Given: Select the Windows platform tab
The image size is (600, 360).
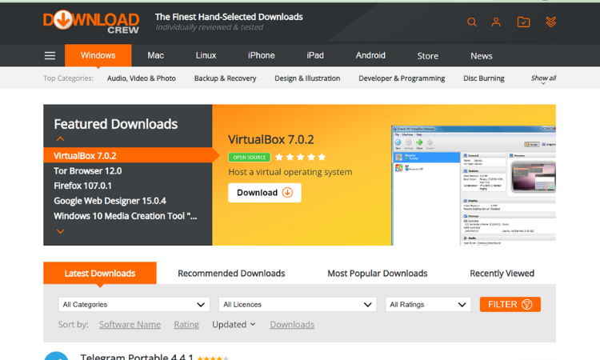Looking at the screenshot, I should click(x=98, y=55).
